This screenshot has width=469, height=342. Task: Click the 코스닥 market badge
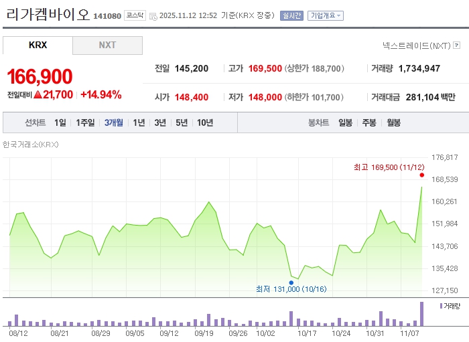[135, 15]
